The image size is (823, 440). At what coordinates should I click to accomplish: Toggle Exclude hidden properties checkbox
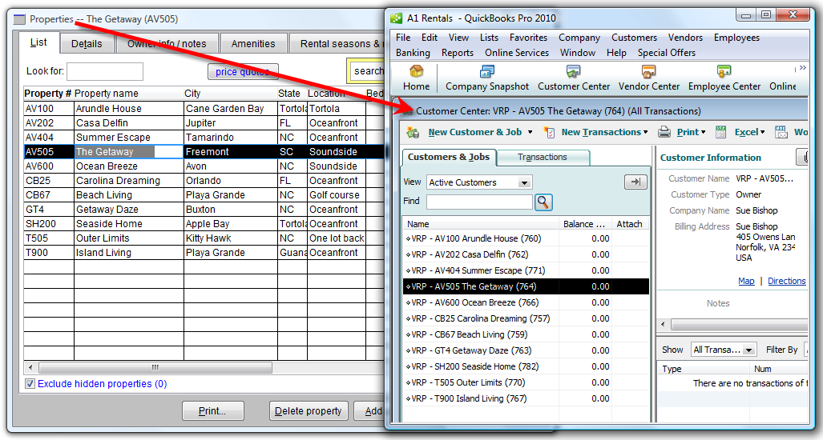30,384
